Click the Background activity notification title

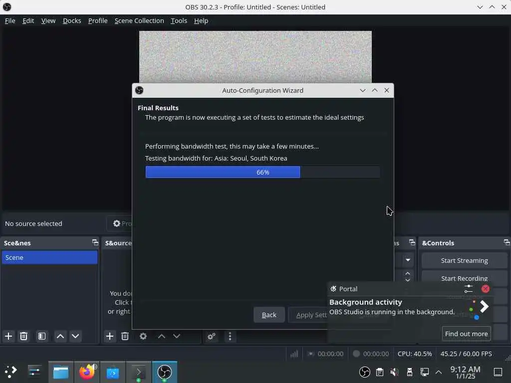[x=366, y=302]
